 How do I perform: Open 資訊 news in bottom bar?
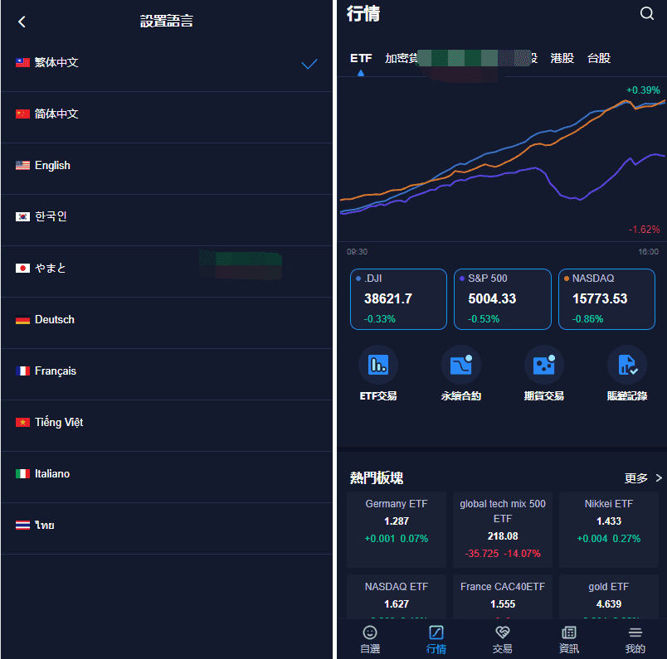pos(569,639)
